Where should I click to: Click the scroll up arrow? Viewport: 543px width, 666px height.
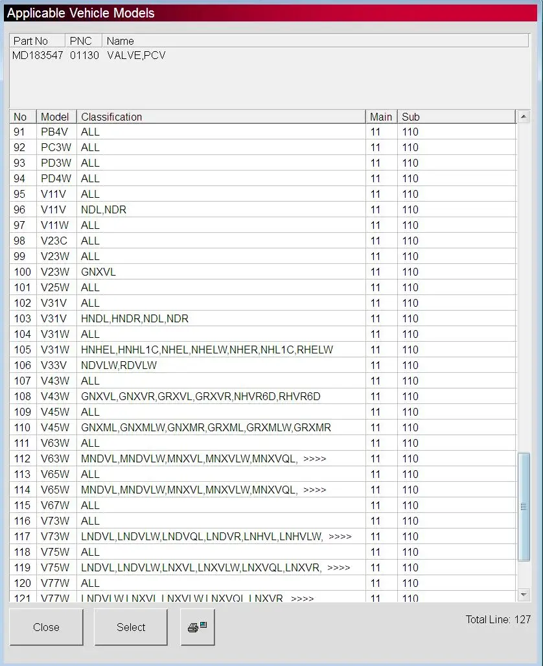point(524,116)
